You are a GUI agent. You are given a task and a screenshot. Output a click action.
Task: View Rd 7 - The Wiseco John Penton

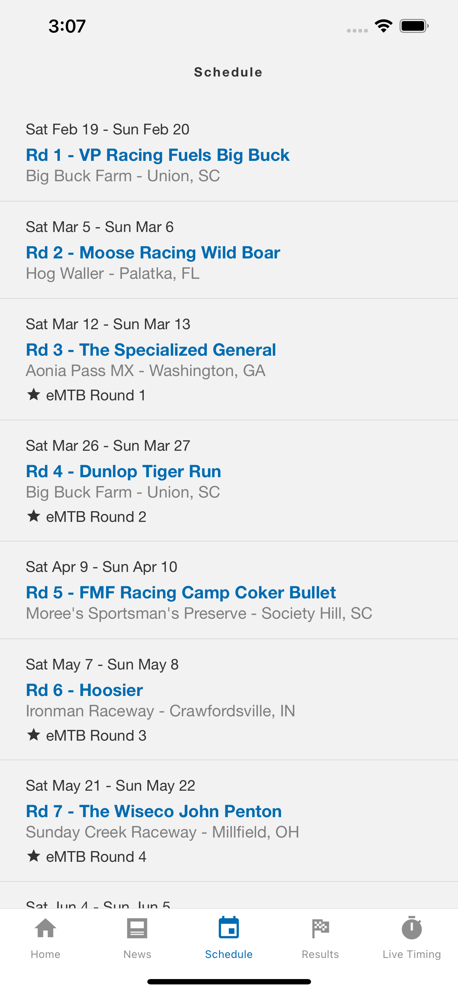tap(154, 811)
